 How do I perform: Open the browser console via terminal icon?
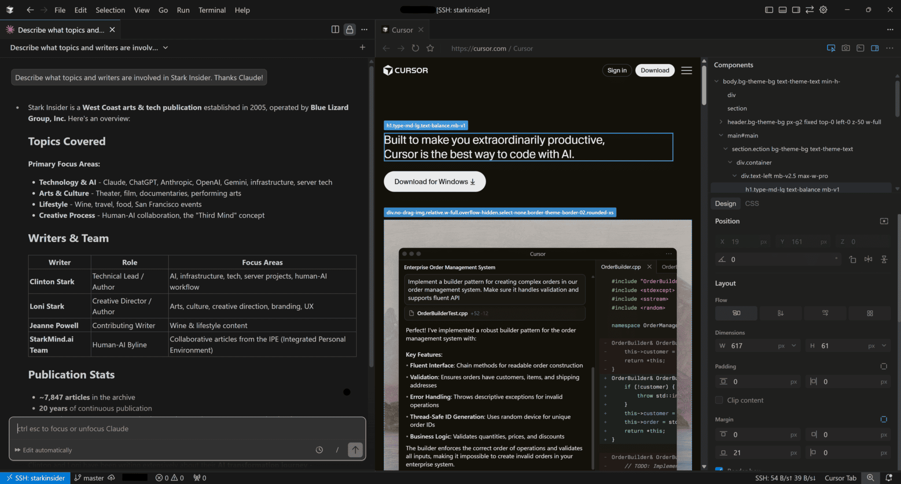(x=860, y=48)
